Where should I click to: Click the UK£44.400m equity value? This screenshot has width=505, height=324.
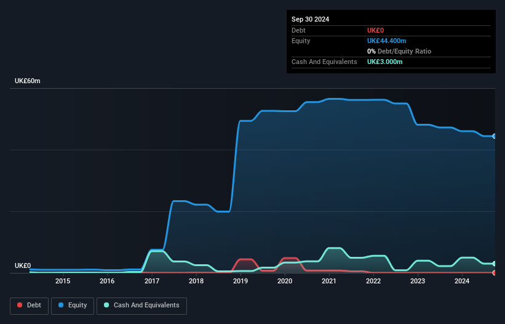point(386,41)
